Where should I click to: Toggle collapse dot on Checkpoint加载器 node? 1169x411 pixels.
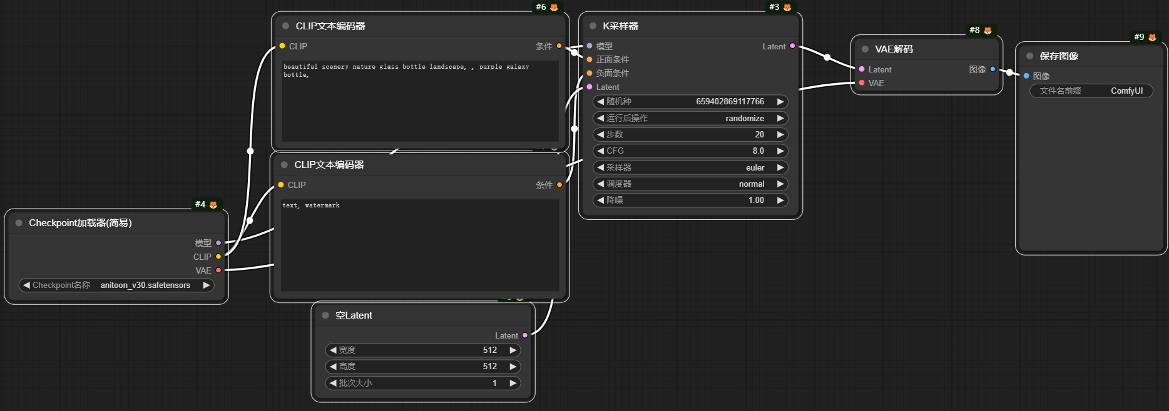pos(19,223)
